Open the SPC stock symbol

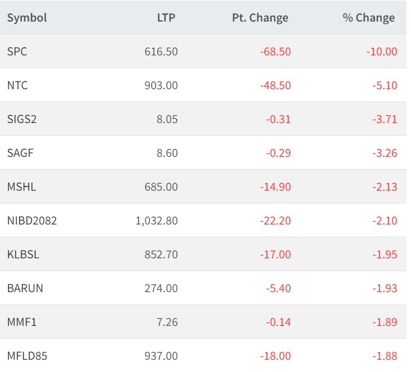click(17, 51)
